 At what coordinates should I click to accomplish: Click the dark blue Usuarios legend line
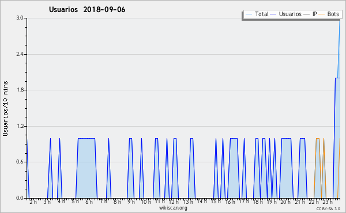click(x=273, y=14)
